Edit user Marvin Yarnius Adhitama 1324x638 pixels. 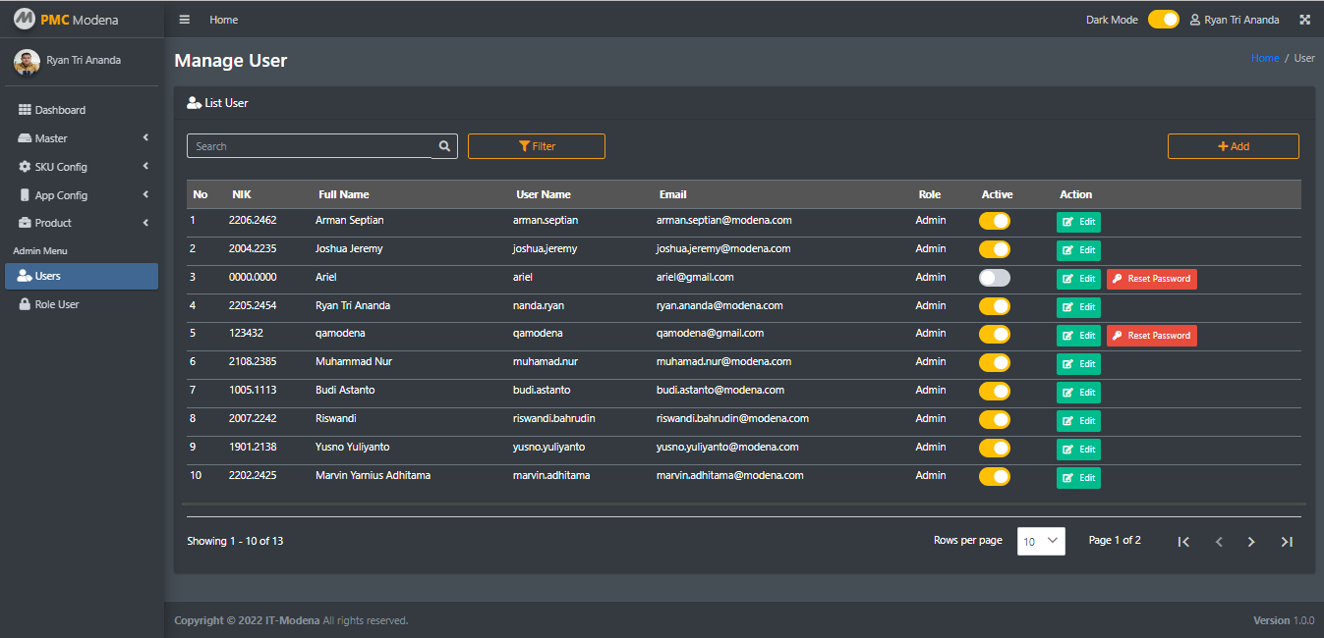pos(1078,478)
